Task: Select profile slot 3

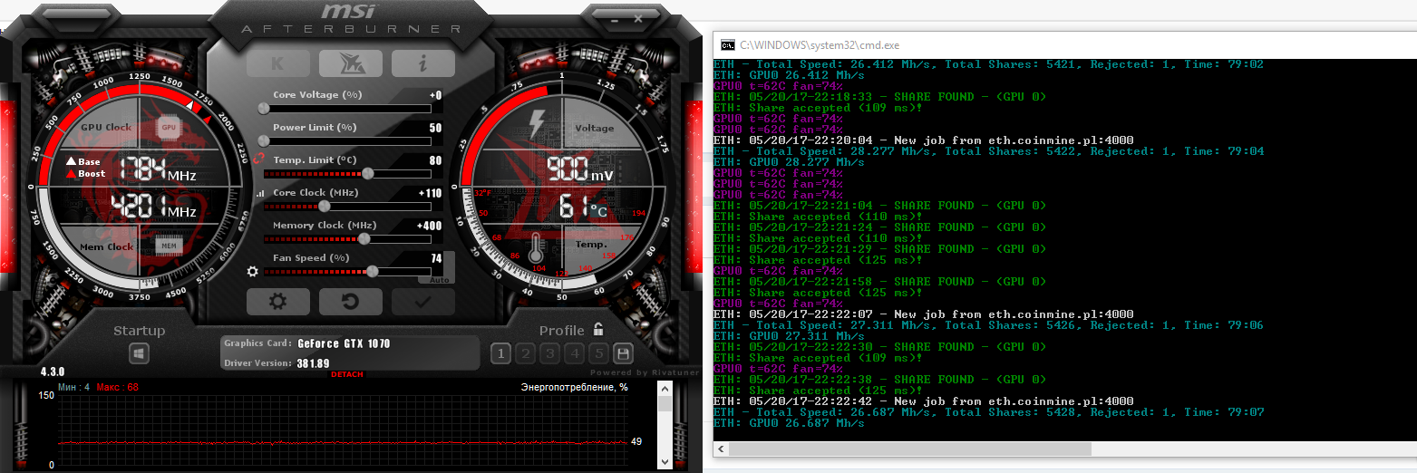Action: tap(549, 353)
